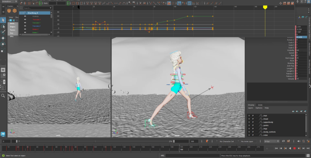Toggle Auto Keyframe button

tap(304, 141)
